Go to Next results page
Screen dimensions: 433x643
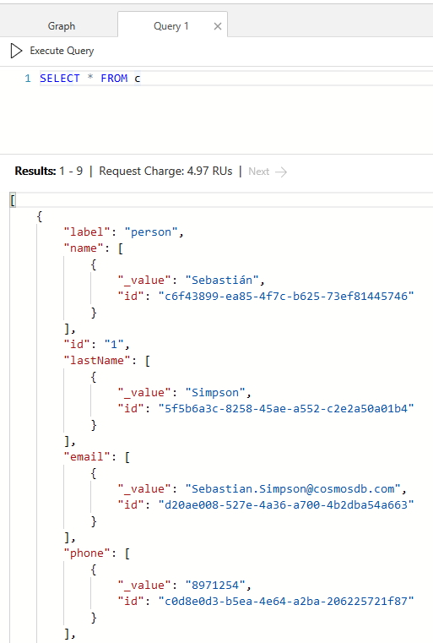tap(268, 172)
